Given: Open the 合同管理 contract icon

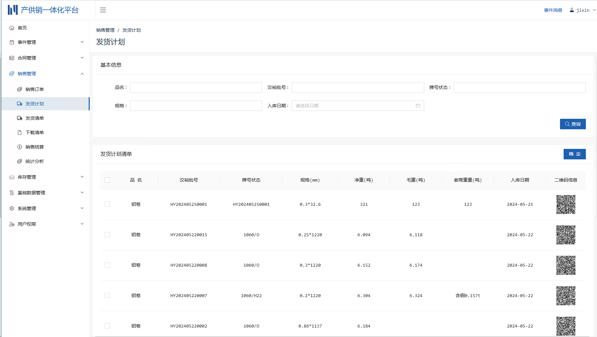Looking at the screenshot, I should pyautogui.click(x=12, y=58).
